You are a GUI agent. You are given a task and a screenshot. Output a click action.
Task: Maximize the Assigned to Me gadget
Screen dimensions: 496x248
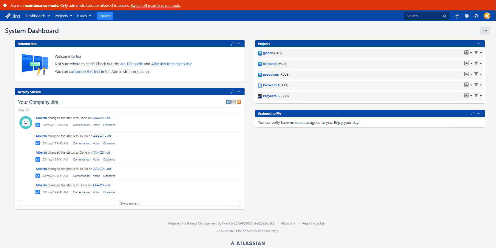[x=472, y=113]
